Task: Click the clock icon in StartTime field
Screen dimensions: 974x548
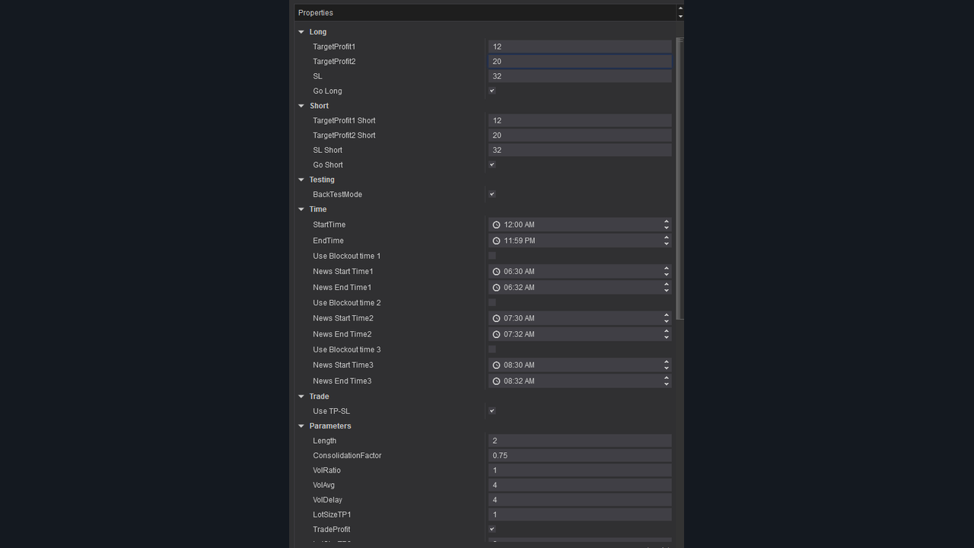Action: pos(496,225)
